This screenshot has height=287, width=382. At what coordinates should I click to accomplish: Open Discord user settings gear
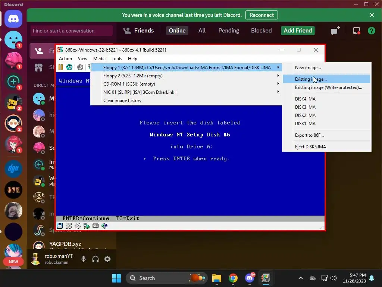click(x=107, y=259)
